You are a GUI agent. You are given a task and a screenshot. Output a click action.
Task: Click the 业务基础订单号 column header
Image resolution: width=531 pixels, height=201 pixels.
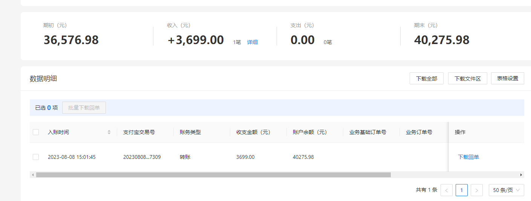tap(368, 132)
